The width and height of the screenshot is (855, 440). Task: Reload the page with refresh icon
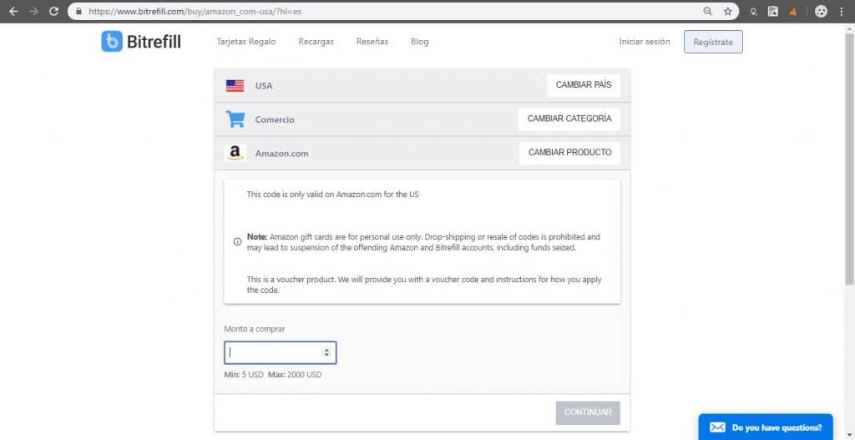53,11
